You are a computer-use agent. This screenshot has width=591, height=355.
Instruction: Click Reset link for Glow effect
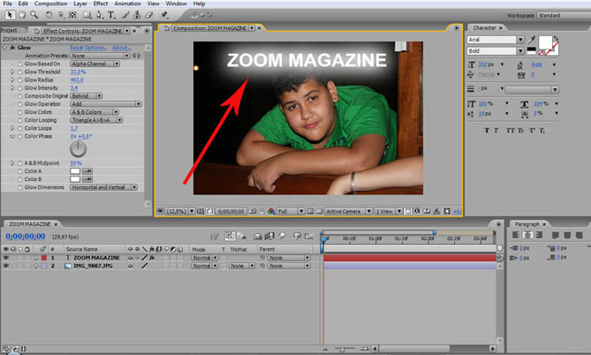(79, 48)
